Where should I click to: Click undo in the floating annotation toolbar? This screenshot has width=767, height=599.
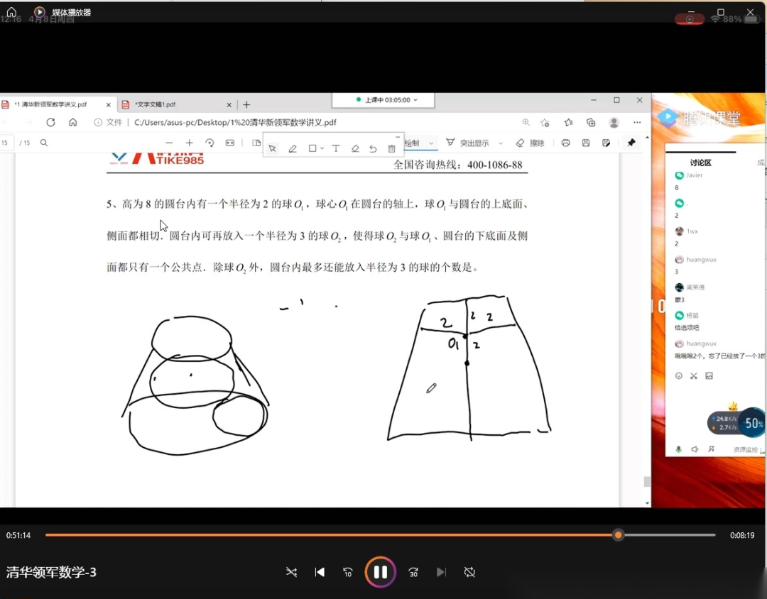point(373,148)
